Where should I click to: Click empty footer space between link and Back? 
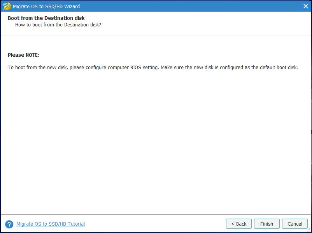click(155, 224)
